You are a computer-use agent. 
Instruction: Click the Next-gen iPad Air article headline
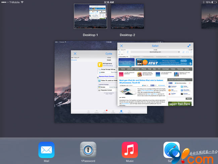pos(141,82)
